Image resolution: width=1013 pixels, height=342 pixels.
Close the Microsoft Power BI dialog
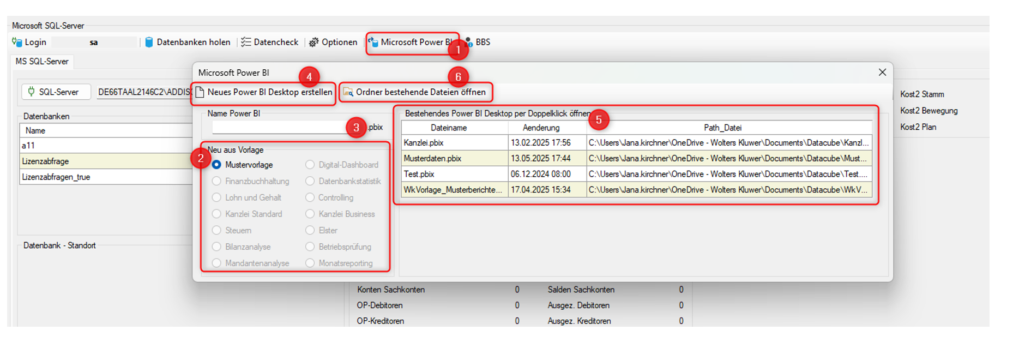click(x=882, y=72)
